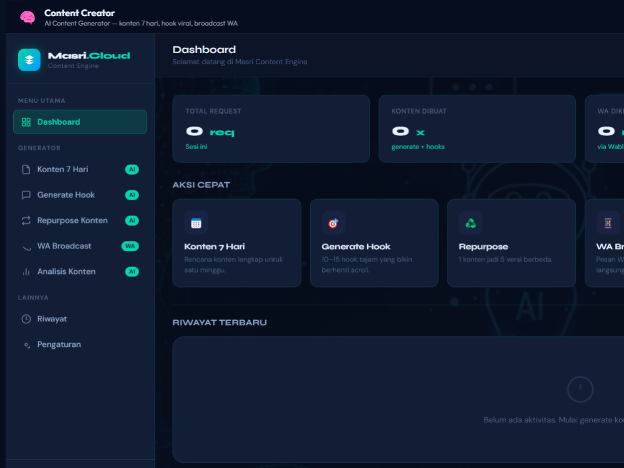Click the green recycle icon on Repurpose card
This screenshot has height=468, width=624.
click(x=470, y=223)
